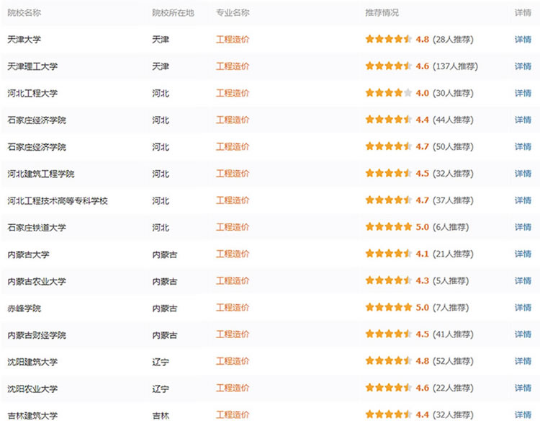Image resolution: width=540 pixels, height=426 pixels.
Task: Open 详情 link for 天津理工大学
Action: 523,66
